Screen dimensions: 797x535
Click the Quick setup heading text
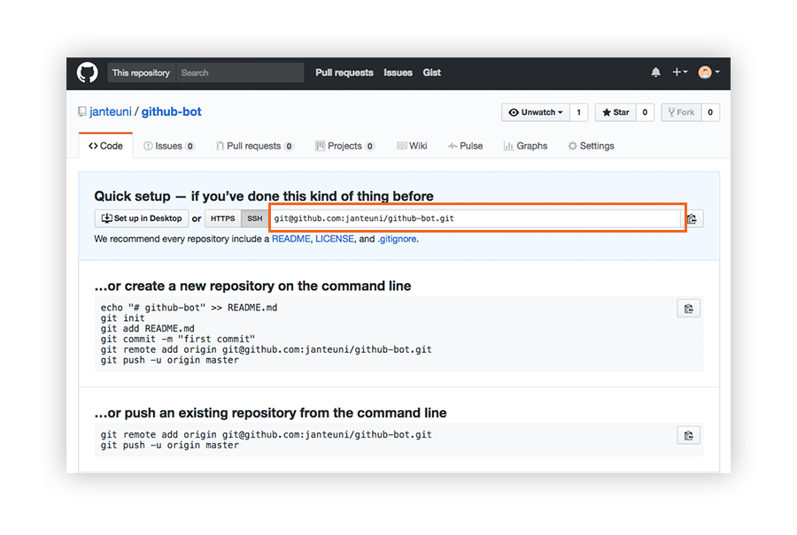[x=264, y=196]
